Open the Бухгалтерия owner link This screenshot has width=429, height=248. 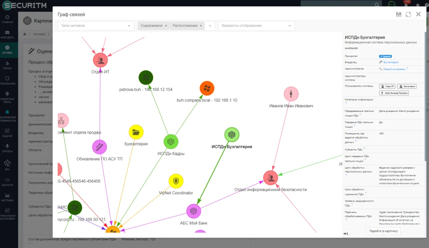tap(391, 62)
